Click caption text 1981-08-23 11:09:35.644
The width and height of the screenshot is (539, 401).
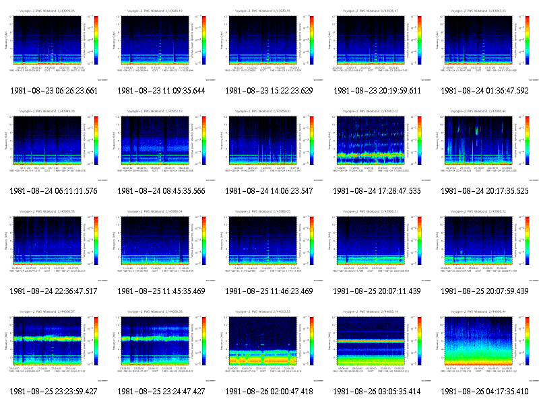pos(161,91)
